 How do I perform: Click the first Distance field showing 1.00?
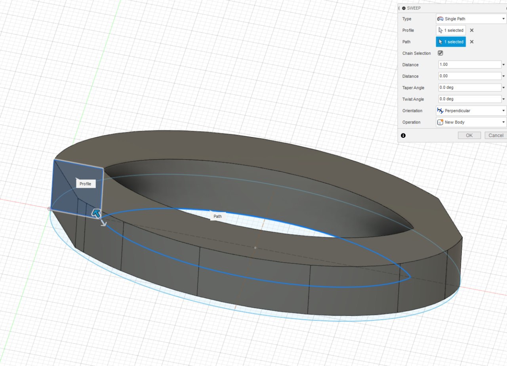coord(469,65)
